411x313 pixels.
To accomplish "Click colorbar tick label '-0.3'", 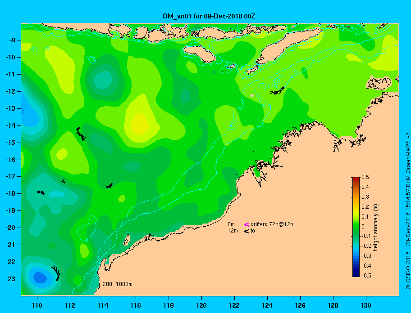I will click(366, 256).
